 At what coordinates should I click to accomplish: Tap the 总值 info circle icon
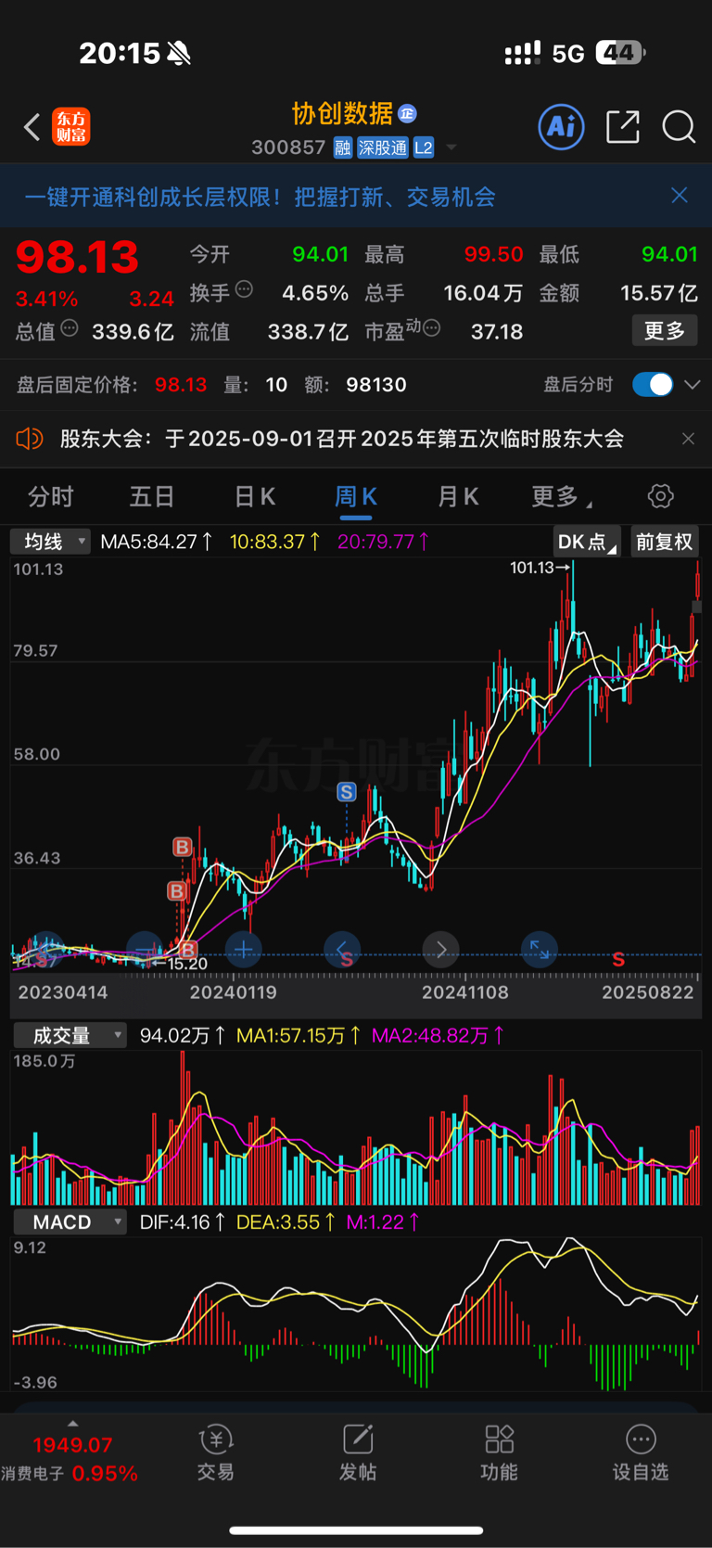click(x=70, y=328)
